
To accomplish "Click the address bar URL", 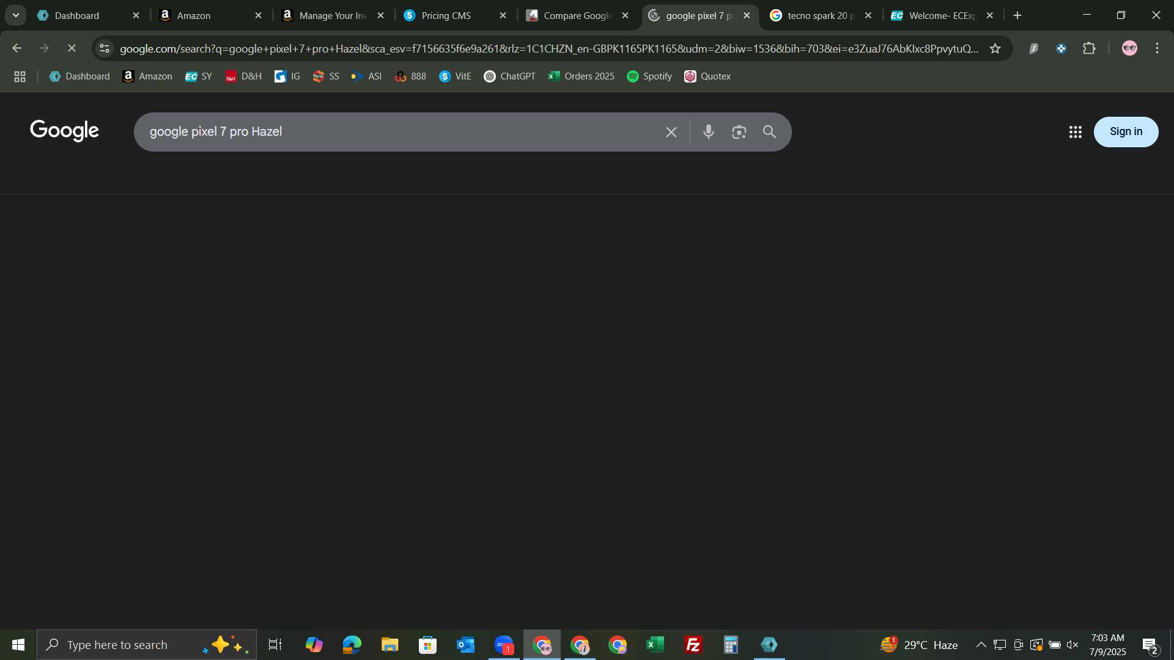I will [x=548, y=48].
